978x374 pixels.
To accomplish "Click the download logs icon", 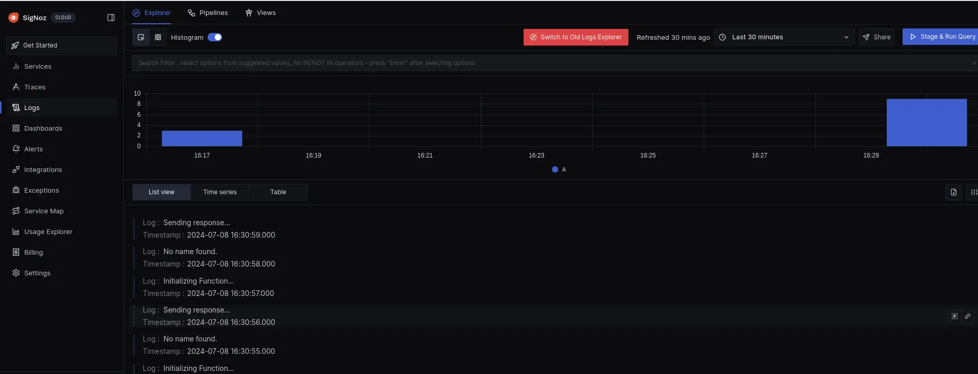I will (x=953, y=192).
